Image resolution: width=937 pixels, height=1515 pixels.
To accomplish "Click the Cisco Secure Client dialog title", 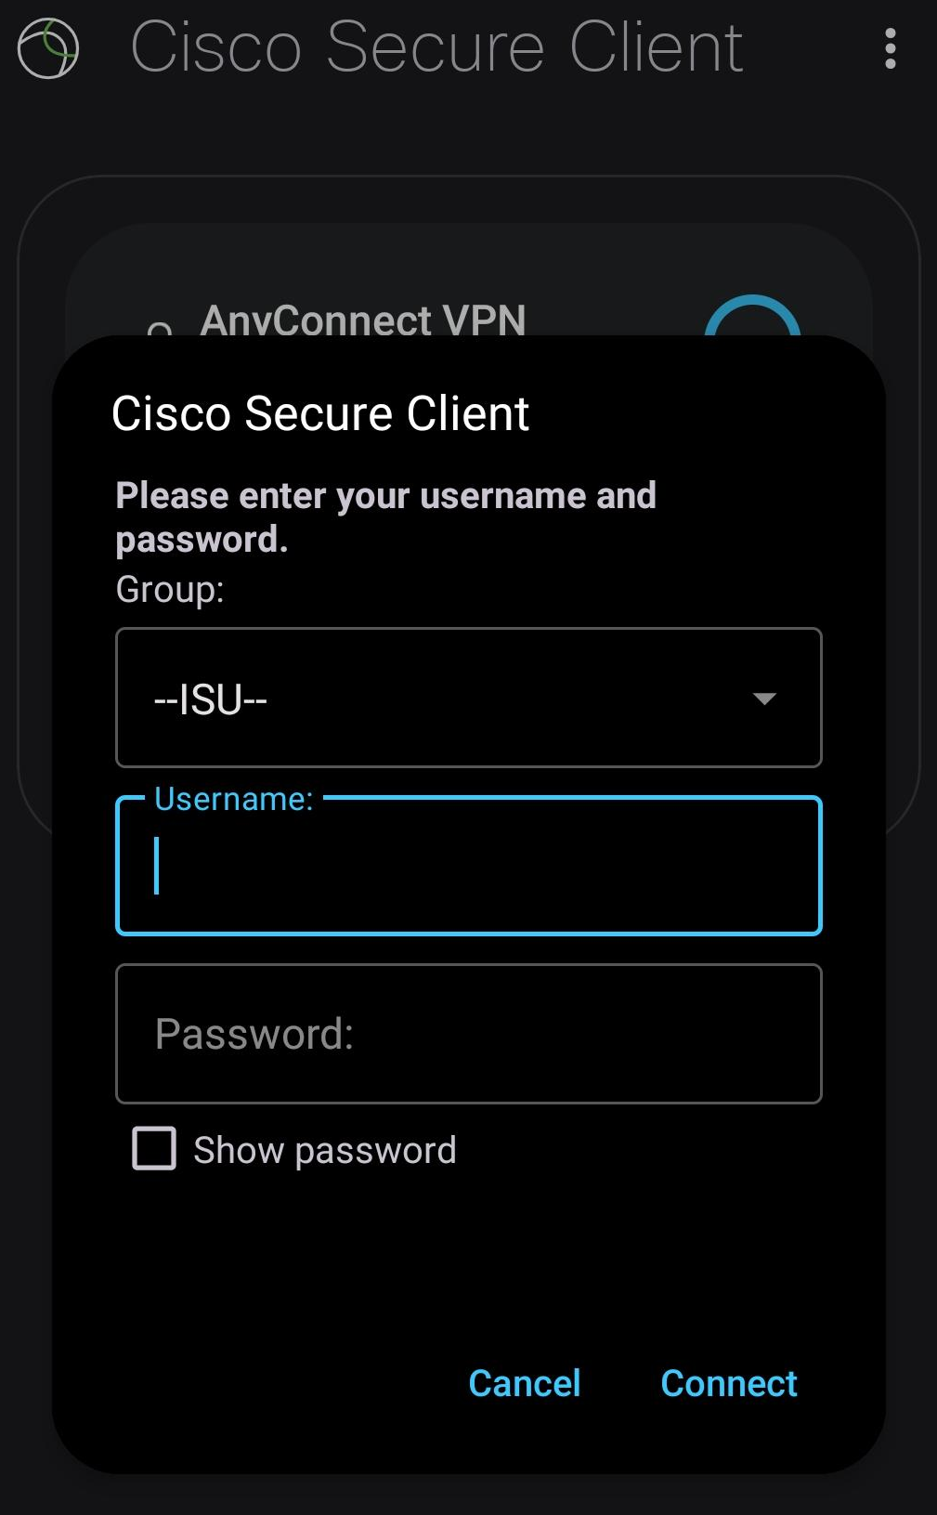I will 320,413.
